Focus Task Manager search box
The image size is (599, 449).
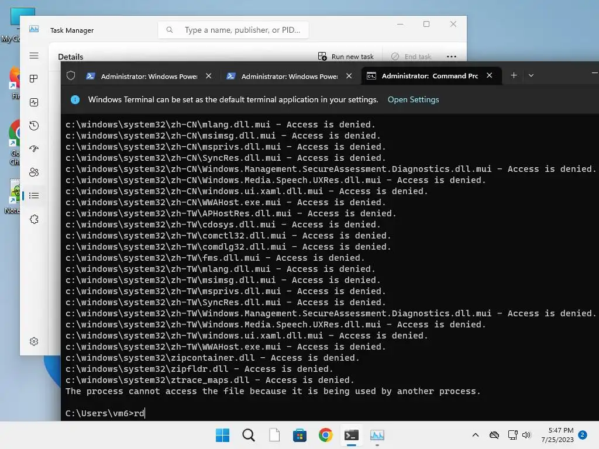point(233,30)
